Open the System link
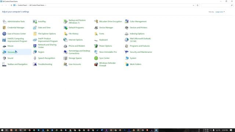 133,58
